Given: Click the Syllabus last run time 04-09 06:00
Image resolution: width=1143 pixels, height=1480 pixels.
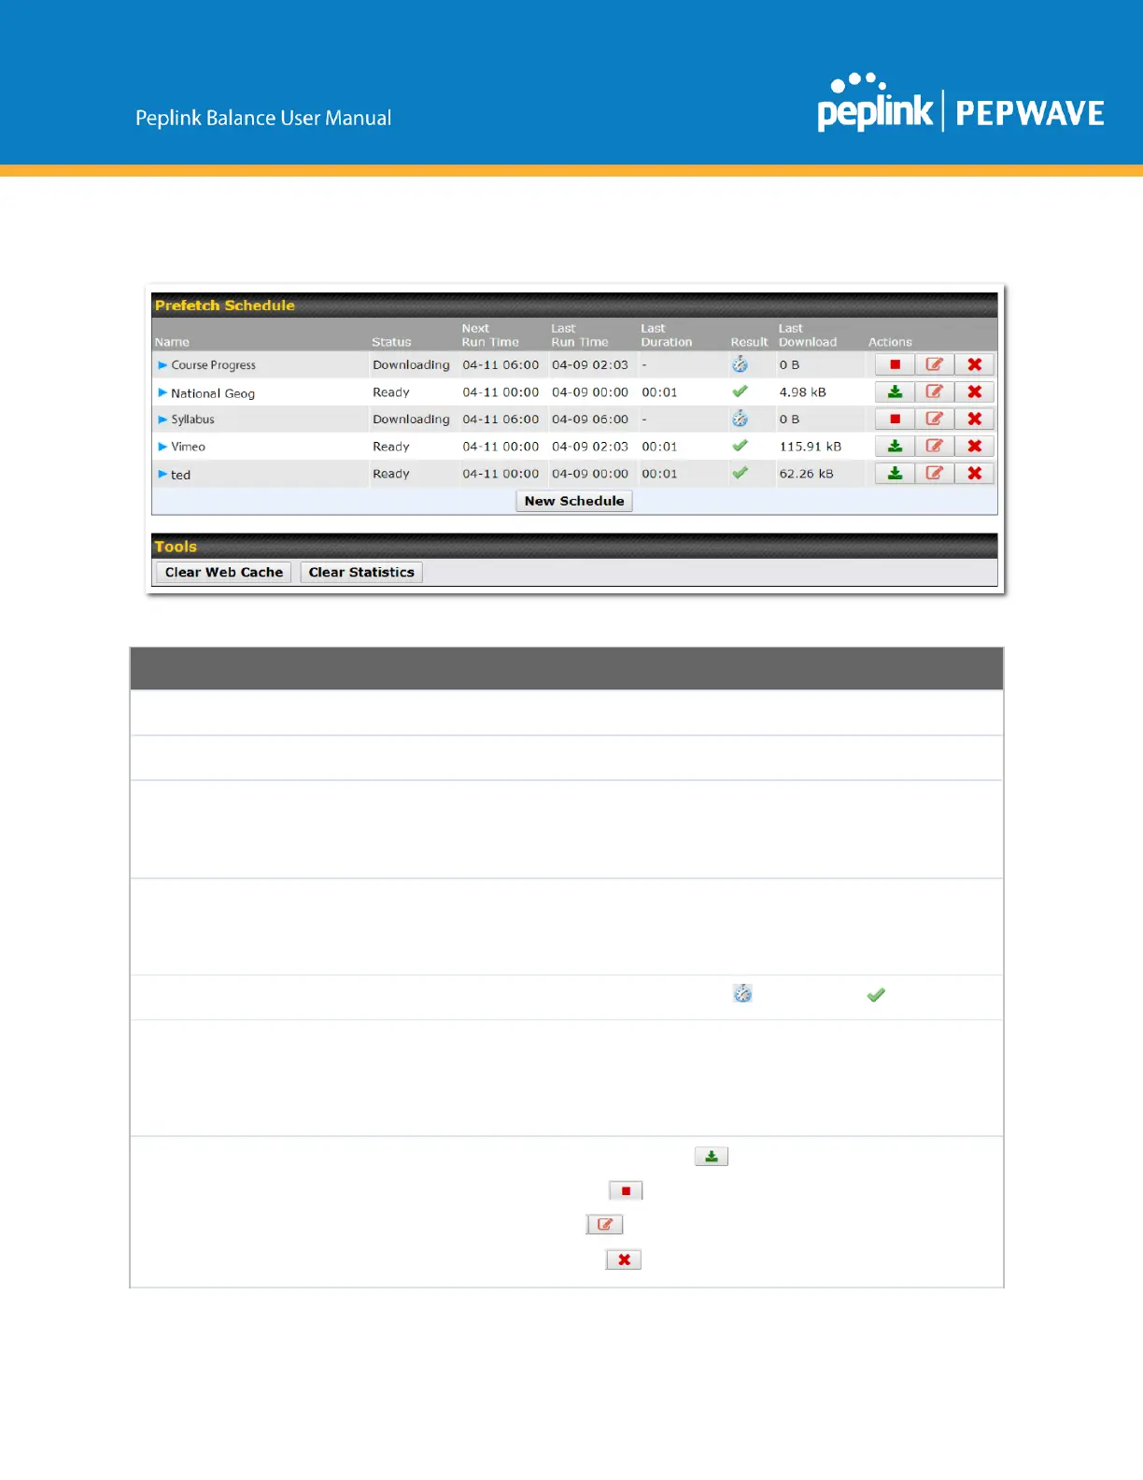Looking at the screenshot, I should point(590,420).
